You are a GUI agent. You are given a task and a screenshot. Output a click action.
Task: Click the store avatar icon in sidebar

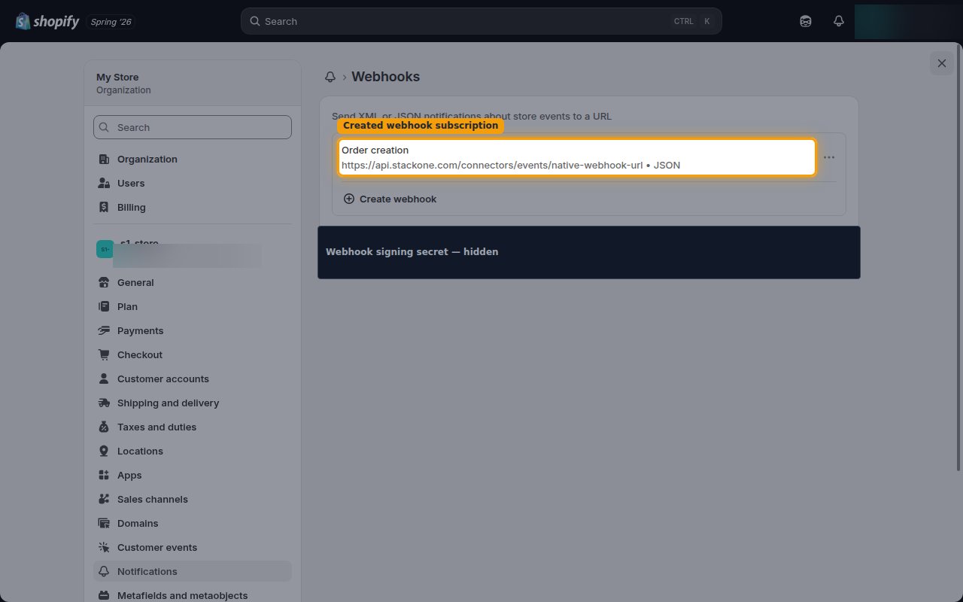coord(105,249)
